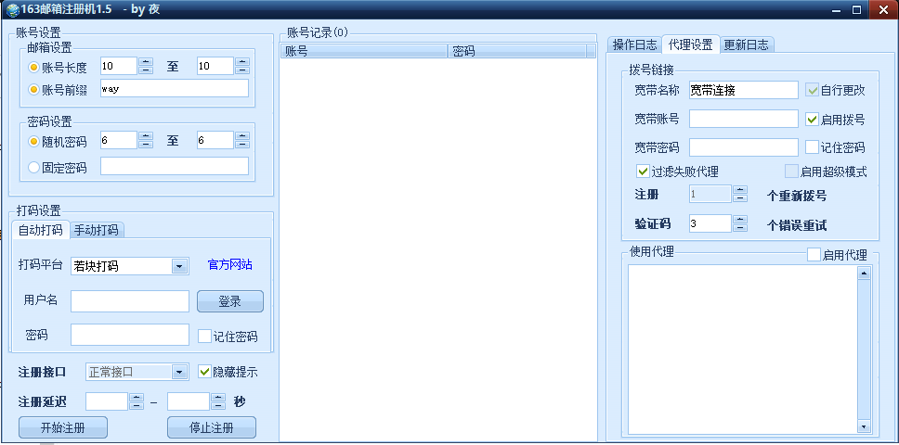
Task: Click the 登录 button
Action: point(230,301)
